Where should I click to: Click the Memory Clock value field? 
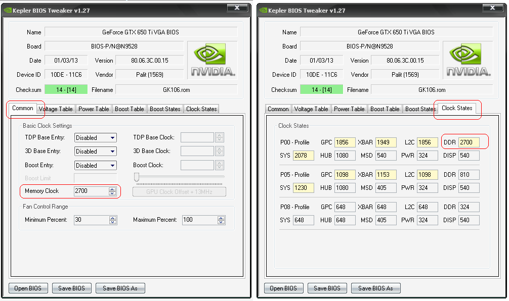click(x=92, y=191)
